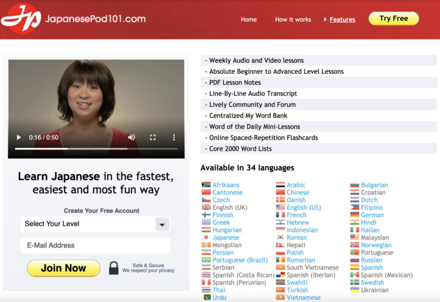Click the Japanese flag icon
The width and height of the screenshot is (440, 302).
click(x=206, y=237)
